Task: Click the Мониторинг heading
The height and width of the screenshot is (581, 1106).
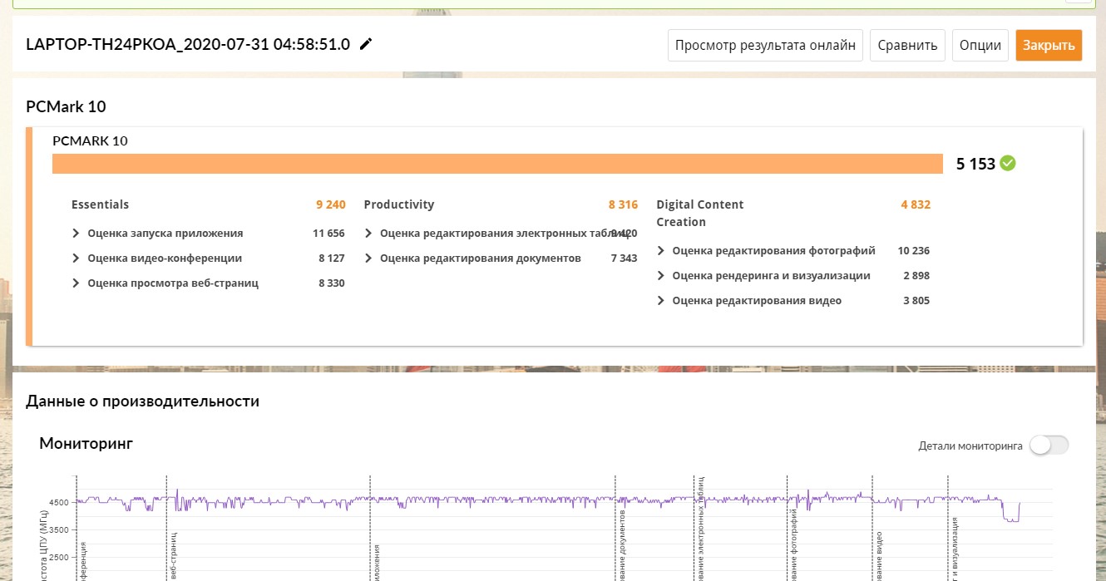Action: (x=86, y=444)
